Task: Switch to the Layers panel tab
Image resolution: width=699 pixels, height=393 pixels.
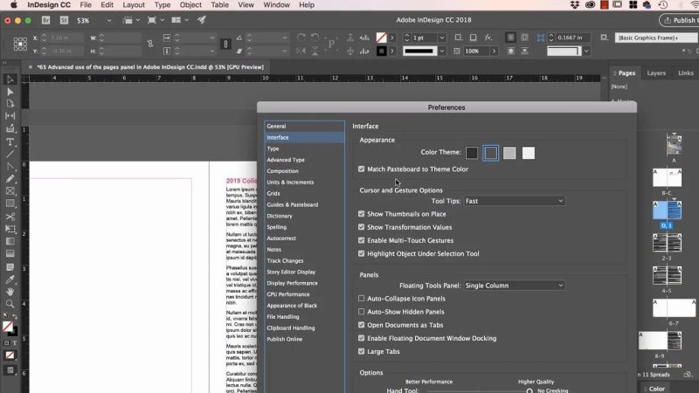Action: click(x=656, y=73)
